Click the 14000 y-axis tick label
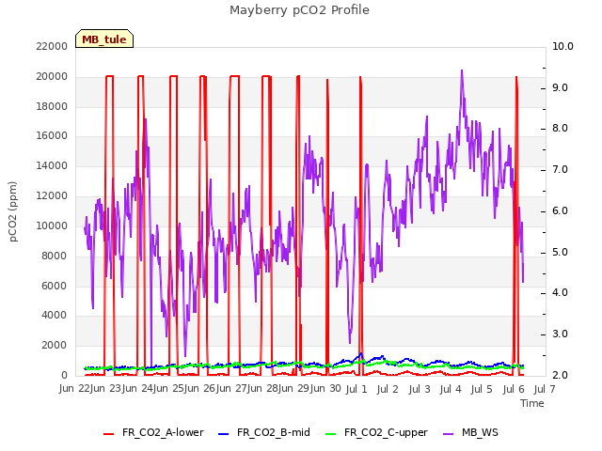Image resolution: width=602 pixels, height=451 pixels. click(x=52, y=166)
